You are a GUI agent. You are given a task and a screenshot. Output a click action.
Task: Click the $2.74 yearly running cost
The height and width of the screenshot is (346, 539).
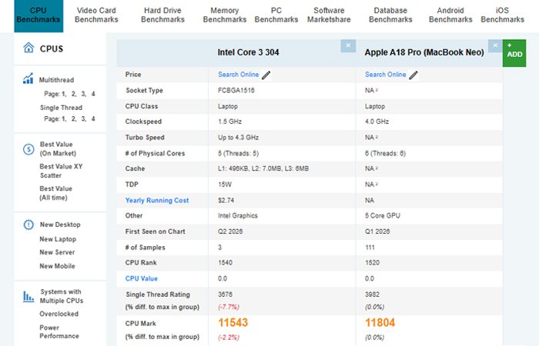pos(226,201)
